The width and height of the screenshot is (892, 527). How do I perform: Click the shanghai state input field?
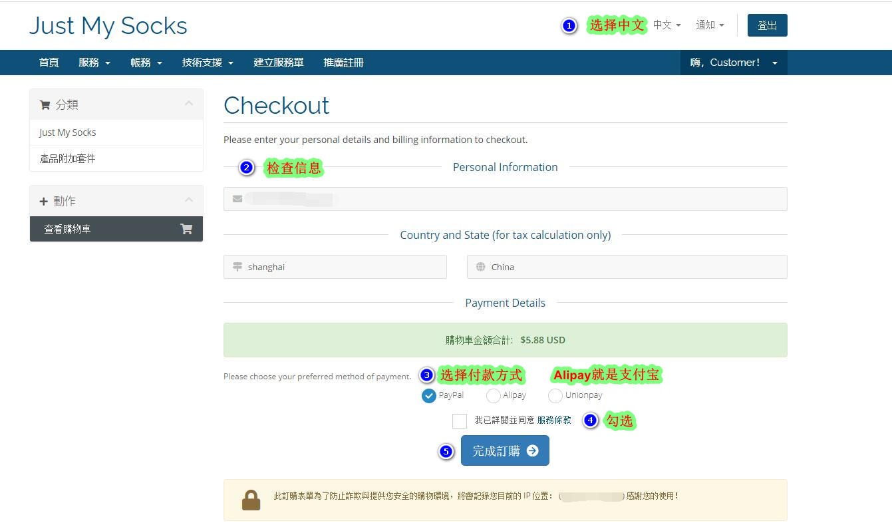point(335,267)
